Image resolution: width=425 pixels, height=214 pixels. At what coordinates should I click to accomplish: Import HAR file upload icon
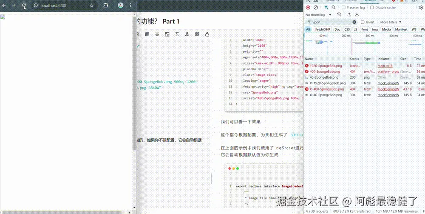[x=349, y=14]
